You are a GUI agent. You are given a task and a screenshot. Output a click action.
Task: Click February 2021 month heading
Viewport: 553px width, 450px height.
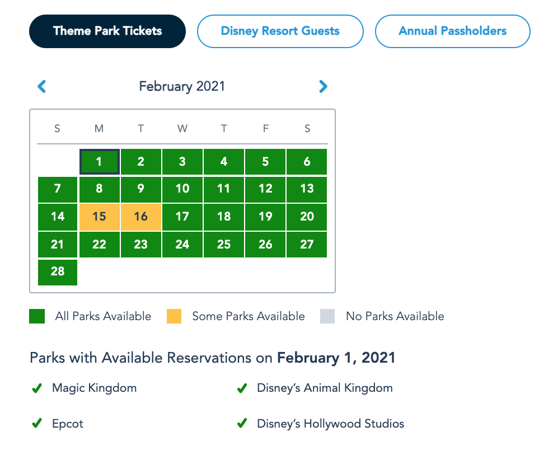coord(182,87)
